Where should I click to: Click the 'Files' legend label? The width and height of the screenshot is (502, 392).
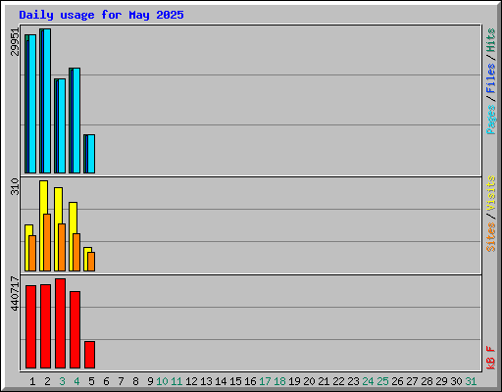pos(491,78)
